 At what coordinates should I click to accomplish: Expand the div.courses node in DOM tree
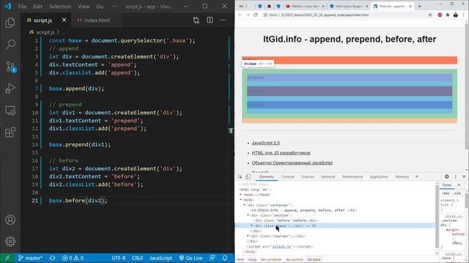point(248,236)
